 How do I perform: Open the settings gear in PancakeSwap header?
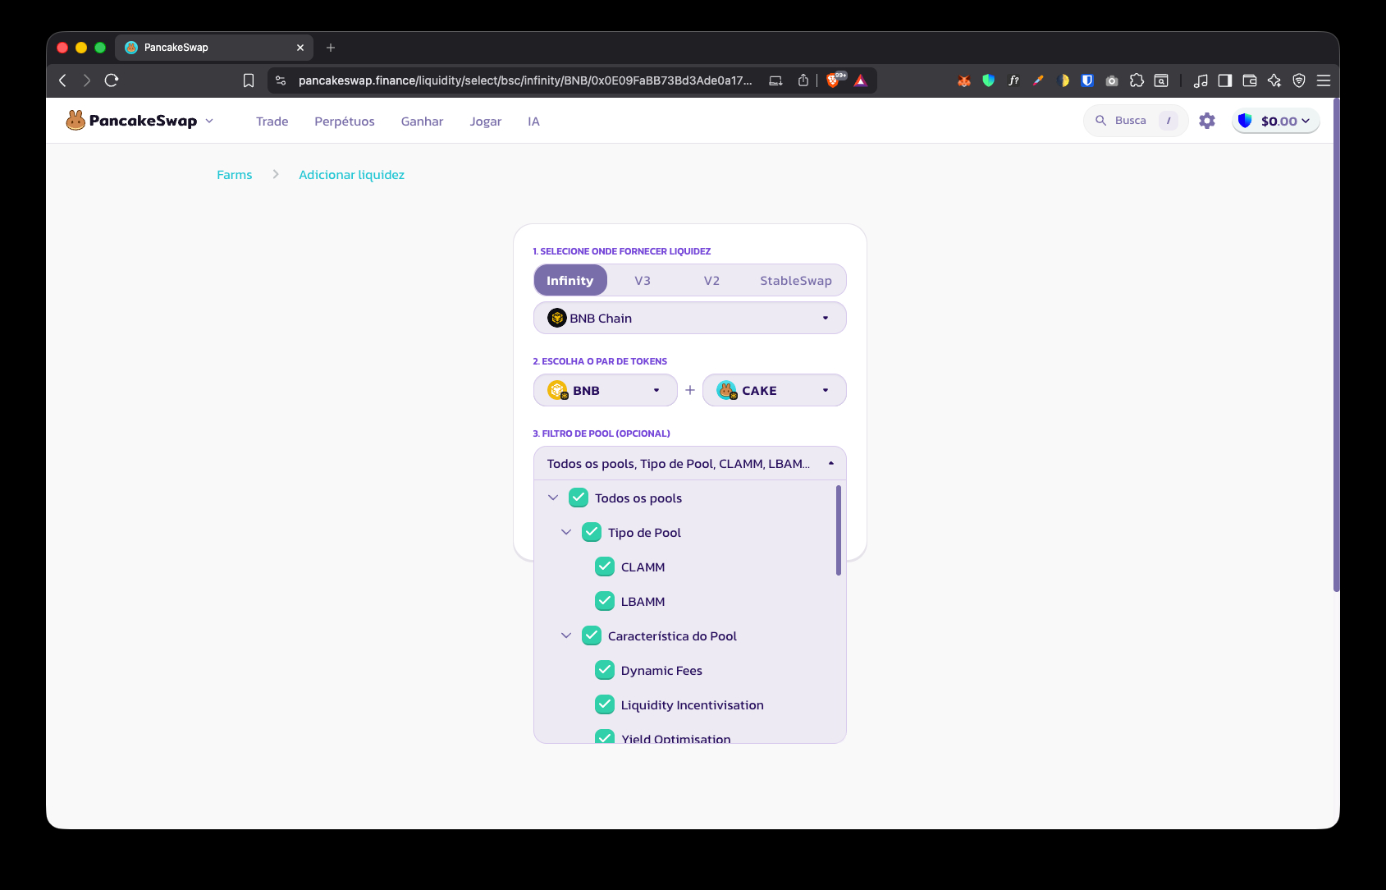point(1207,121)
